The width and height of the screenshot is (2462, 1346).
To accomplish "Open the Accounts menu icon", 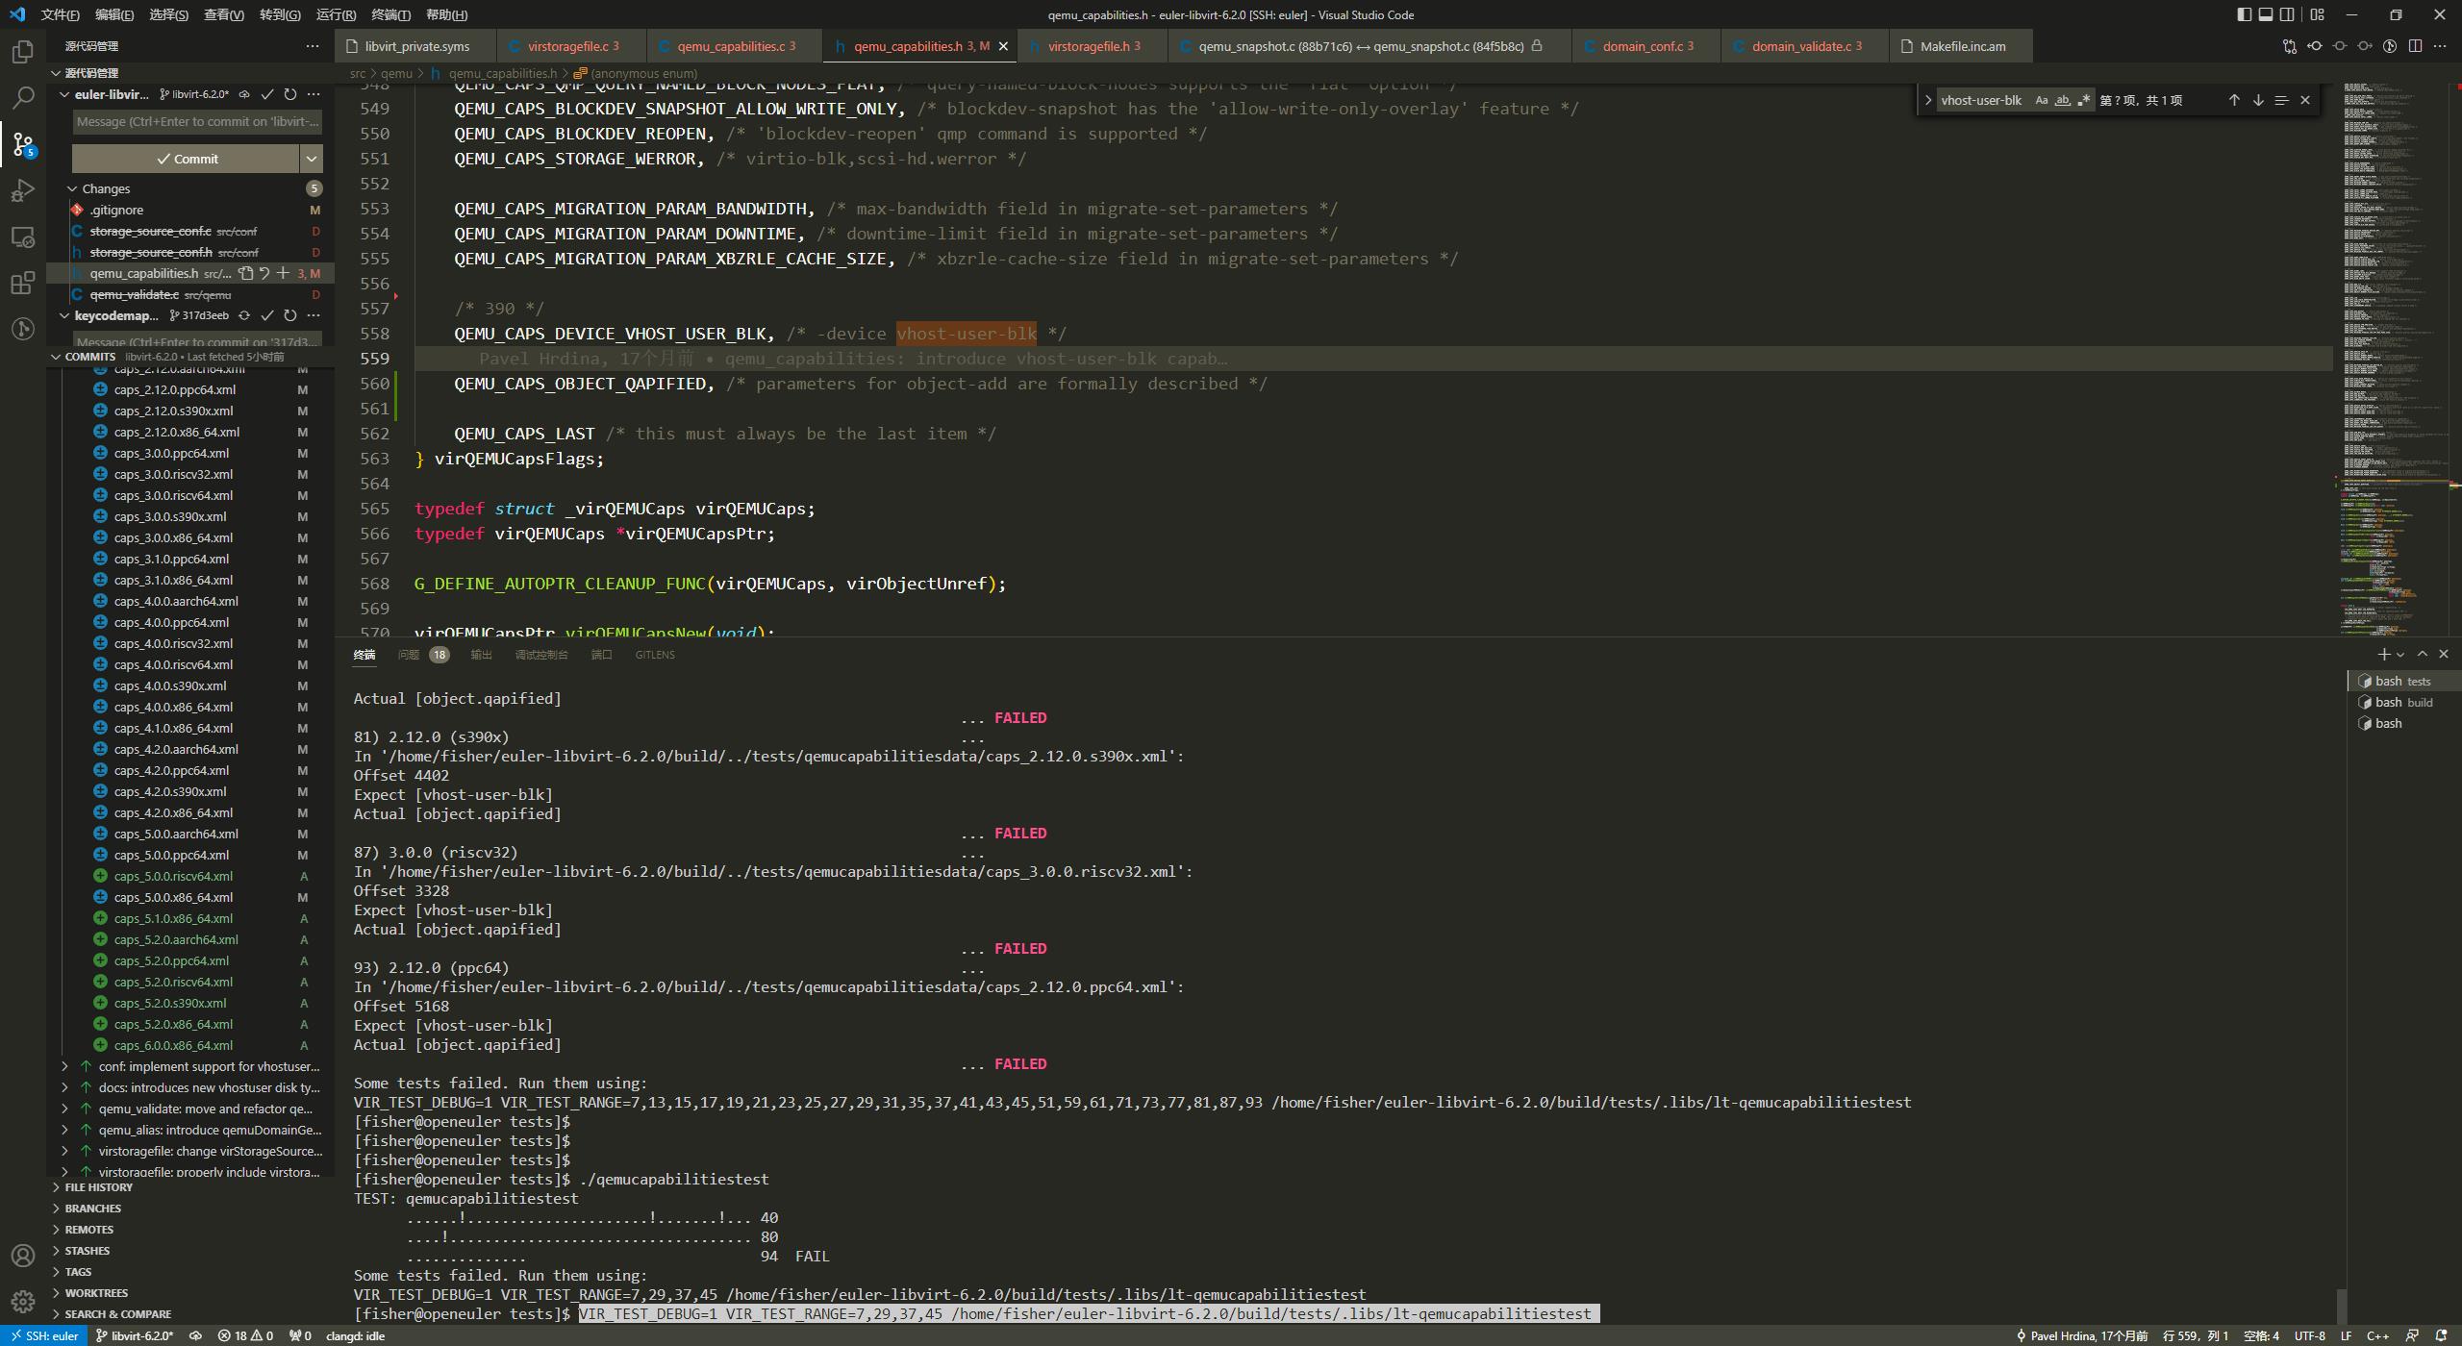I will [23, 1256].
